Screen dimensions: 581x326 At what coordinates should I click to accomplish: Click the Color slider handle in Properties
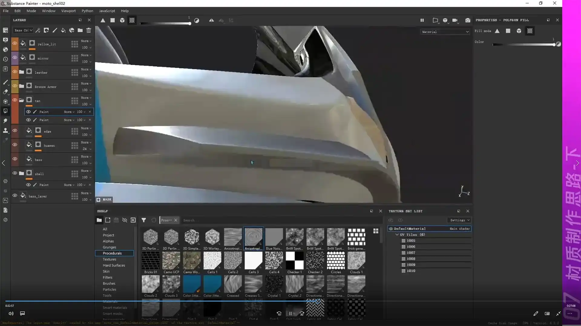tap(554, 45)
